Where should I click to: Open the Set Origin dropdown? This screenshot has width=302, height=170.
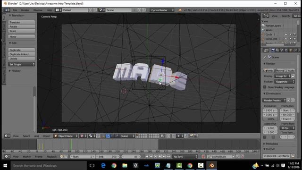tap(21, 64)
